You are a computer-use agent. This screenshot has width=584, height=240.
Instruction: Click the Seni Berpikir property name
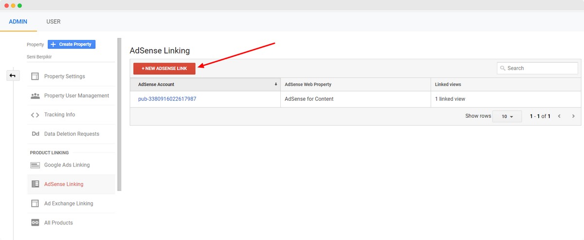(39, 57)
